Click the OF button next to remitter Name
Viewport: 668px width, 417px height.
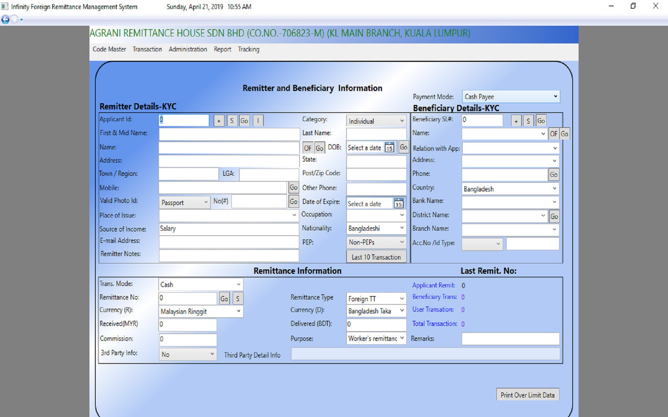tap(308, 148)
